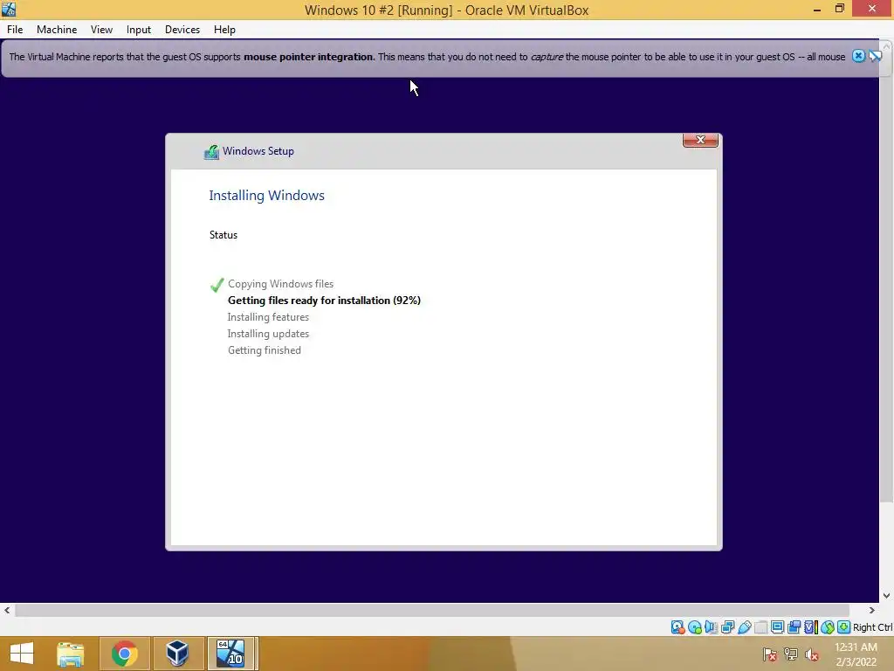Click the Windows Setup title icon
894x671 pixels.
coord(211,152)
